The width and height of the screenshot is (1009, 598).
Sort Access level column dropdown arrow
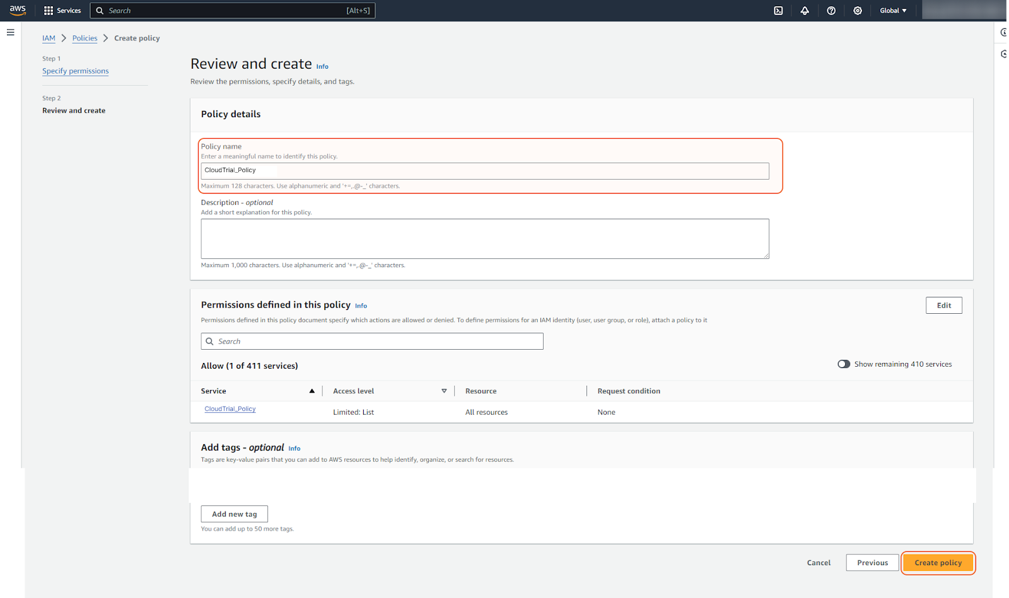(444, 391)
